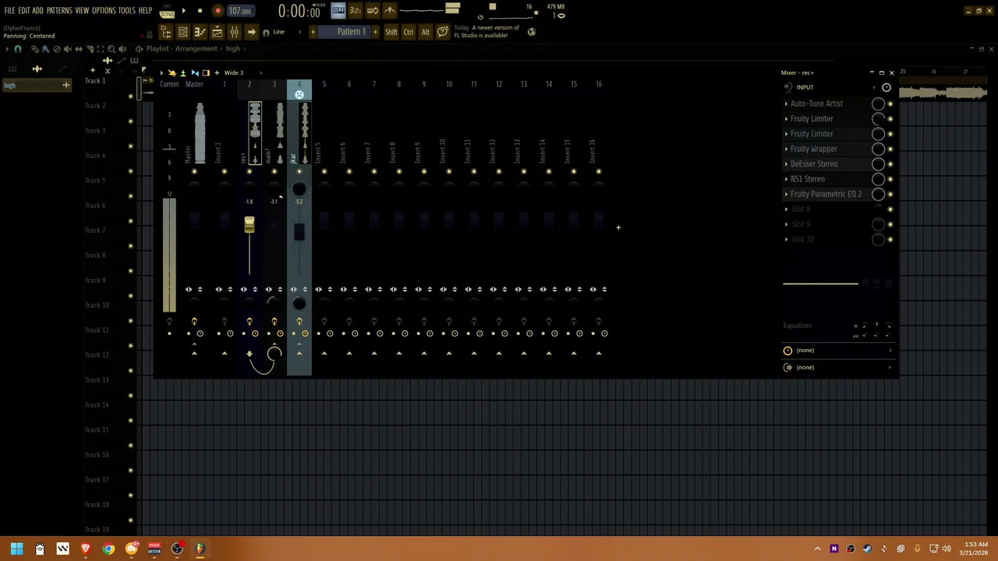
Task: Expand the first Fruity Limiter slot menu
Action: [x=786, y=118]
